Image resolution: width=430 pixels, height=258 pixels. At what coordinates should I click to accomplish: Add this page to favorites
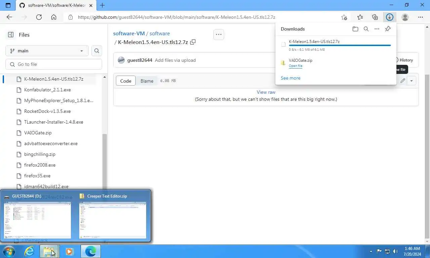[x=344, y=17]
